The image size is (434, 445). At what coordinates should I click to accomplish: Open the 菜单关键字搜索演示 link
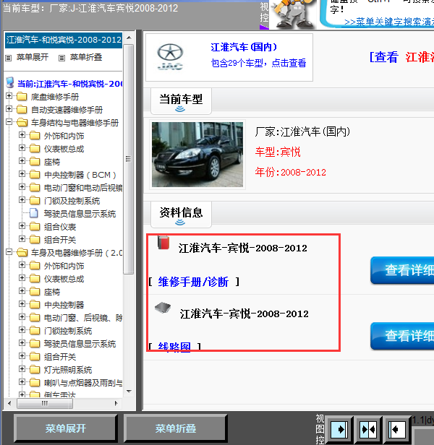[389, 22]
